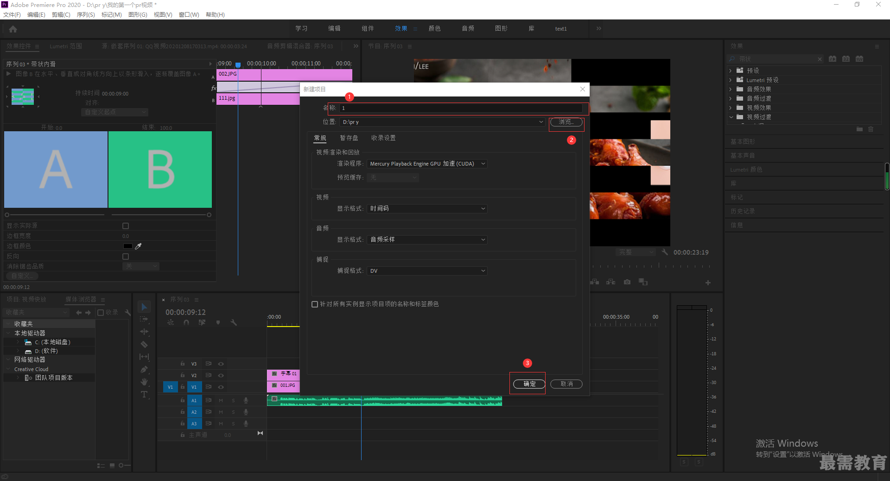Collapse the 视频过渡 effects folder
This screenshot has height=481, width=890.
pyautogui.click(x=731, y=117)
